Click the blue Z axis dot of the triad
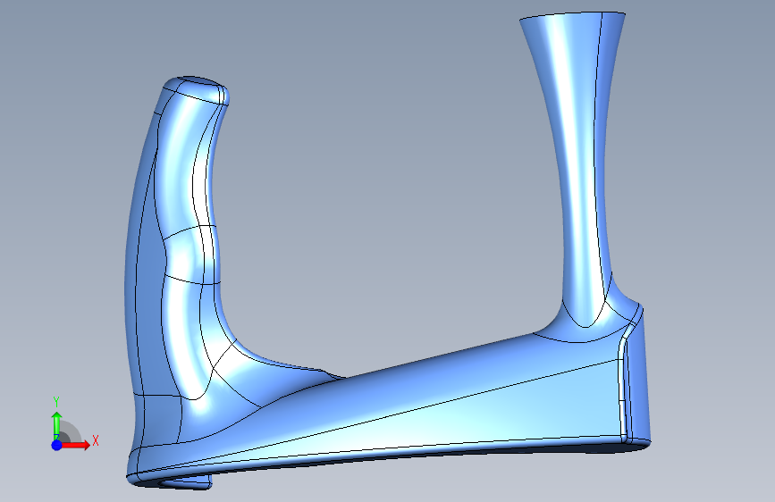775x502 pixels. [56, 445]
